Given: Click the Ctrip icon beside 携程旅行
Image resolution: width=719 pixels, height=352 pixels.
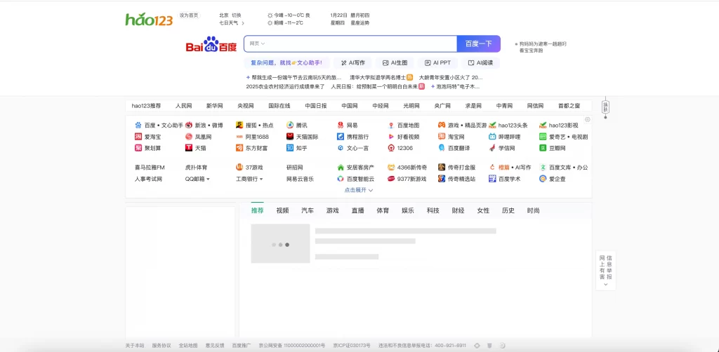Looking at the screenshot, I should coord(341,137).
